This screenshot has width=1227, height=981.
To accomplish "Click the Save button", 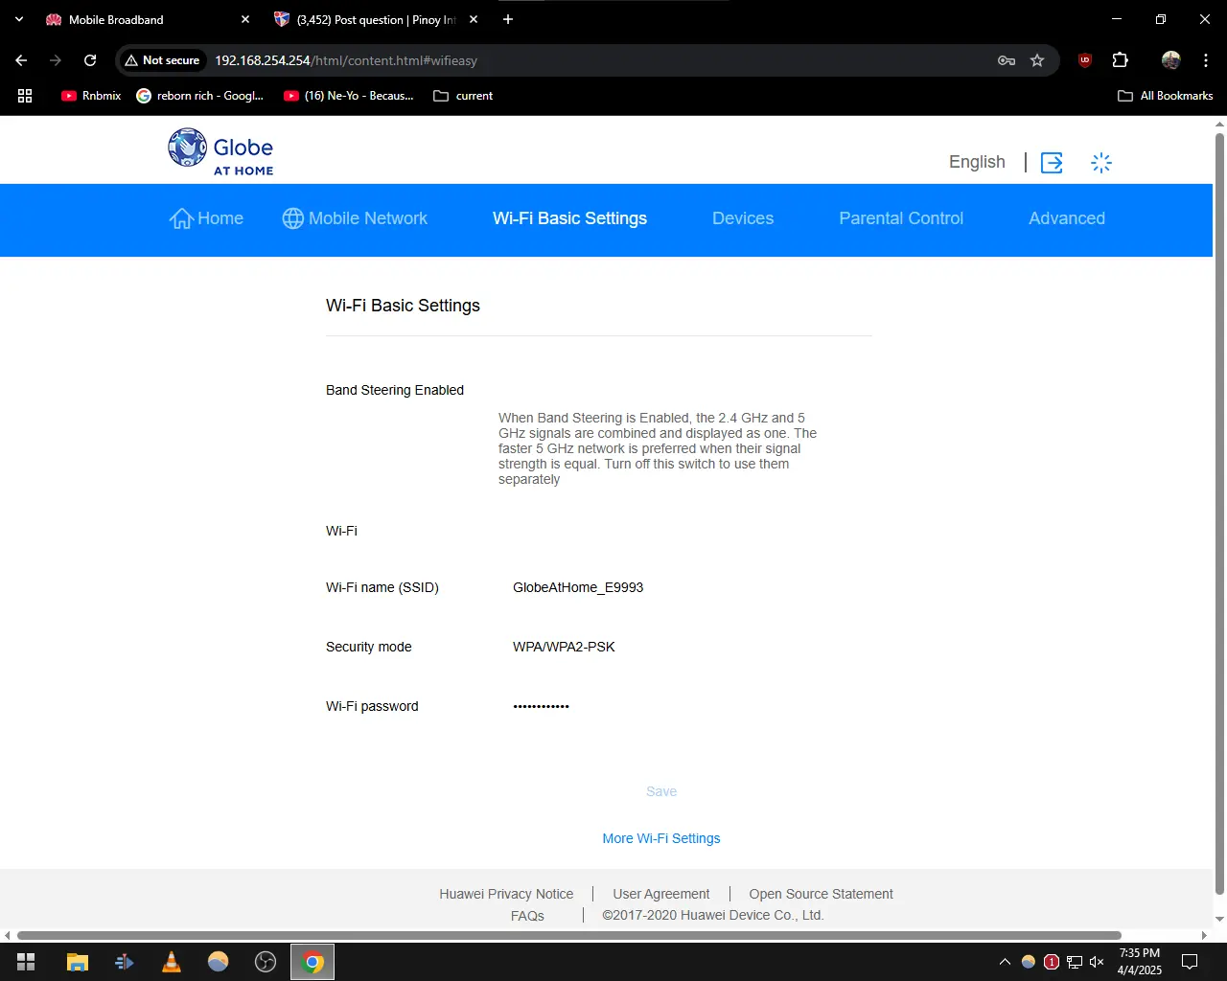I will [661, 791].
